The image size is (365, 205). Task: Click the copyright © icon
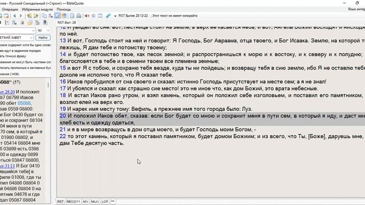click(x=94, y=16)
